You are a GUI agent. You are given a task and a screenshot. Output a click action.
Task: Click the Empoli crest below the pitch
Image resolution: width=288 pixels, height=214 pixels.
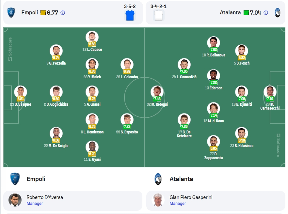pos(15,179)
